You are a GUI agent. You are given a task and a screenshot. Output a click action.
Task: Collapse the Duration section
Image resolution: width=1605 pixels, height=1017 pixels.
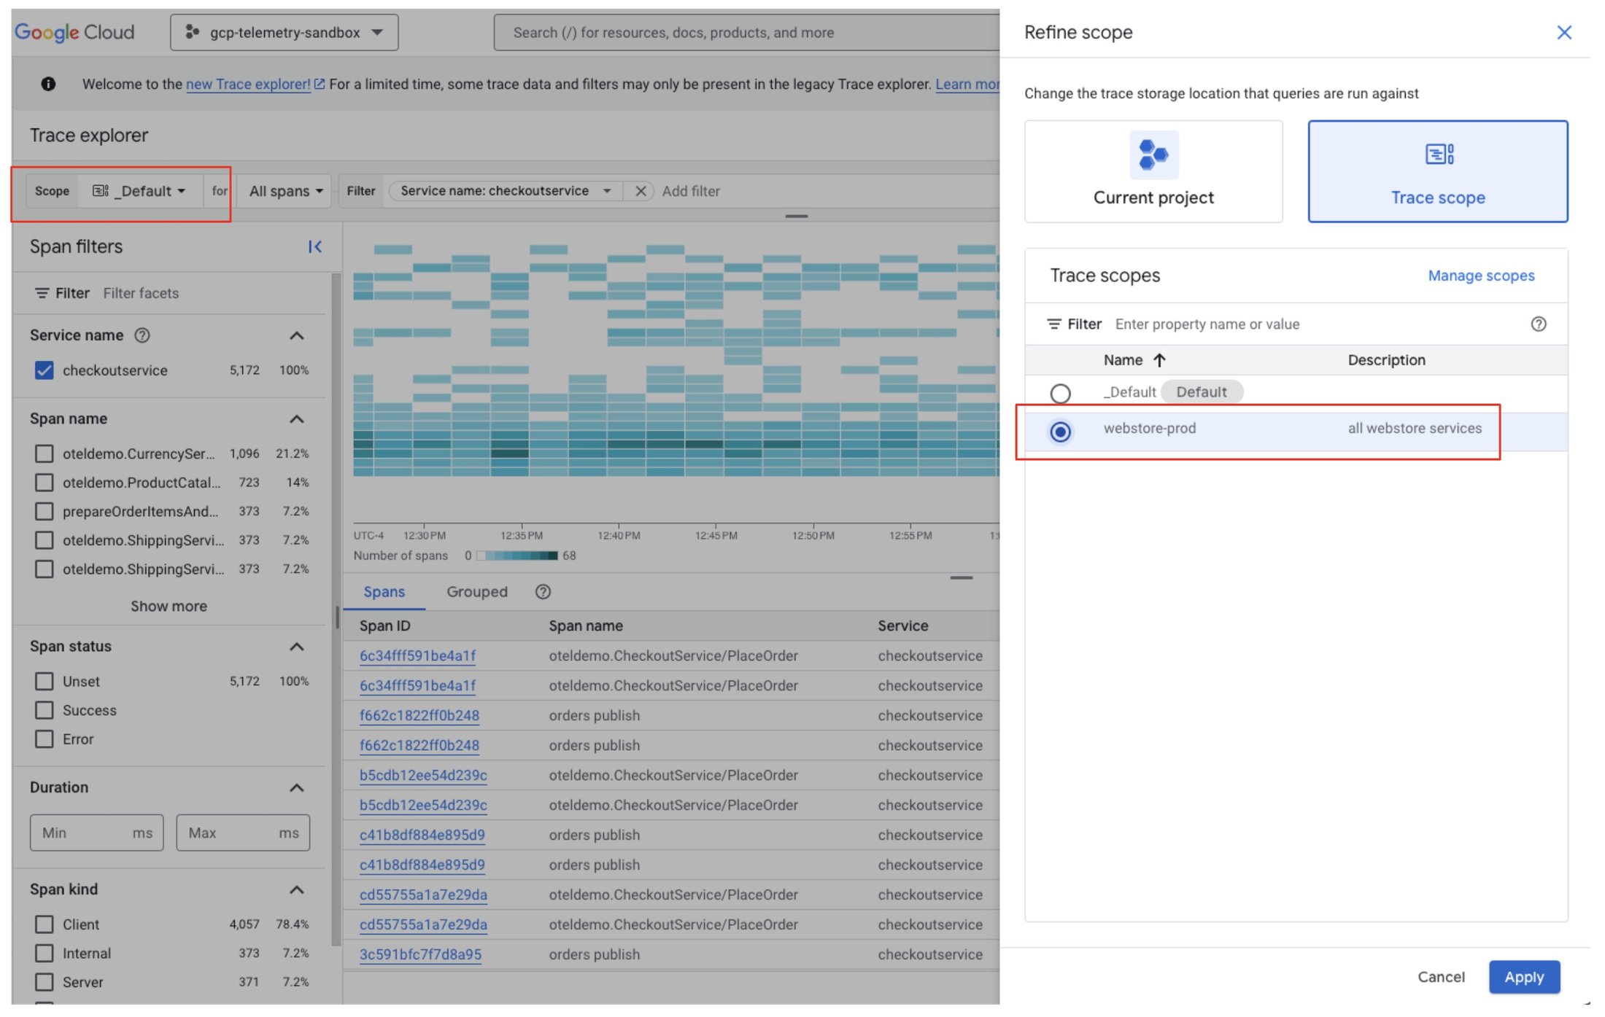(296, 787)
